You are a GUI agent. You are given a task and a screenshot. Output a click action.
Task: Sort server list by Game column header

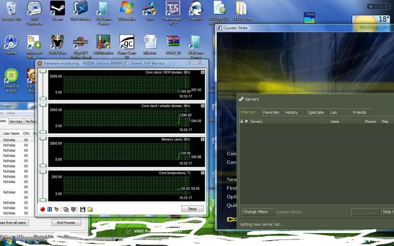click(347, 122)
